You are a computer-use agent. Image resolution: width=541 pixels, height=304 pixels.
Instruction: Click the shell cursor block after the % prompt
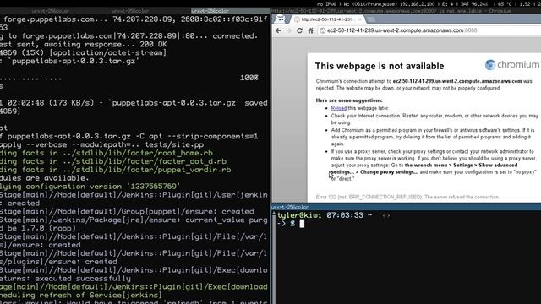[302, 224]
